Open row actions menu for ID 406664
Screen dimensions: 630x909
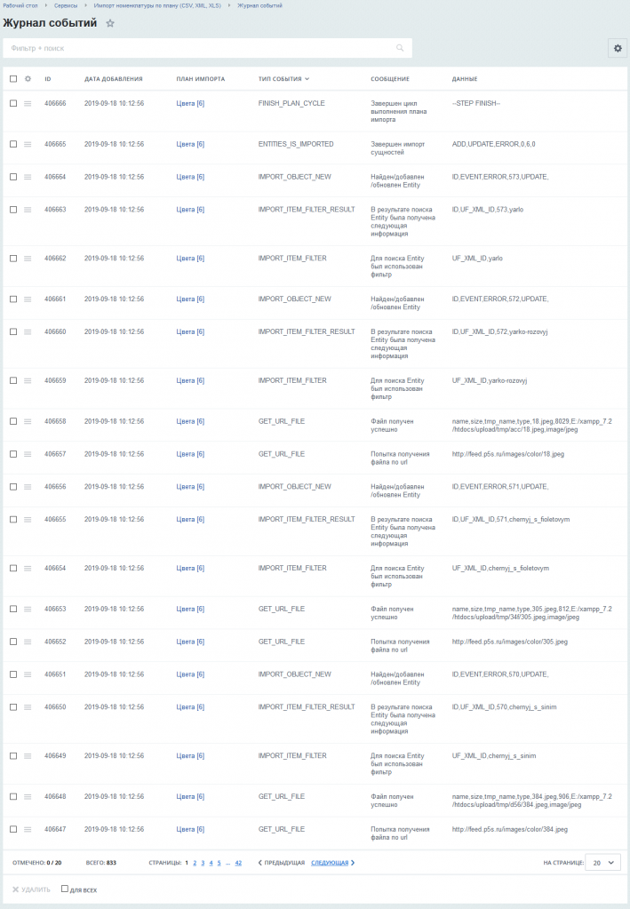tap(28, 177)
